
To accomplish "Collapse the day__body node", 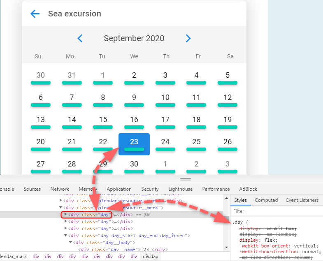I will coord(70,243).
